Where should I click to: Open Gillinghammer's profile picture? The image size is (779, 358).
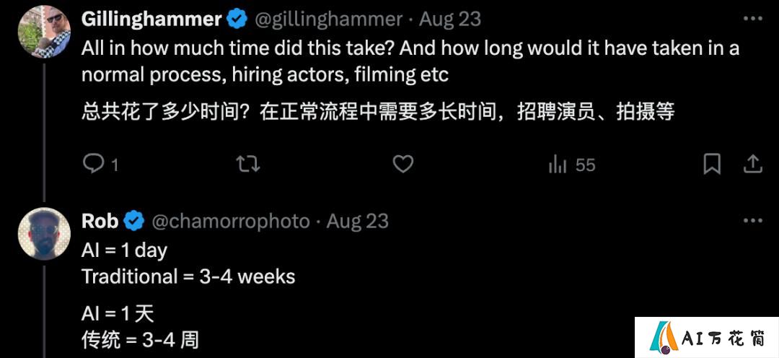(44, 32)
